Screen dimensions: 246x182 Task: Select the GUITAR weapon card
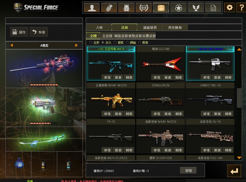[x=161, y=64]
